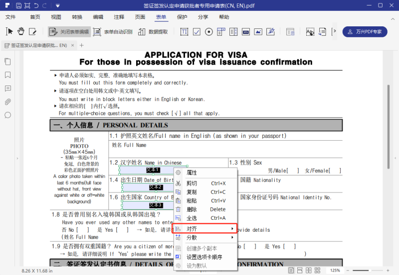The image size is (399, 275).
Task: Choose 设置选项卡顺序 in context menu
Action: click(x=205, y=257)
